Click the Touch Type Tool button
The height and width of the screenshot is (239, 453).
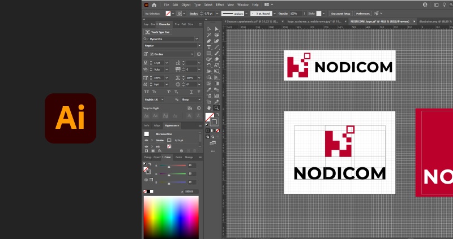158,32
